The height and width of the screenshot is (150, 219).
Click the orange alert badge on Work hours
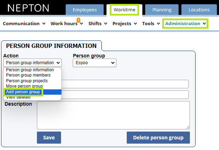(x=78, y=20)
